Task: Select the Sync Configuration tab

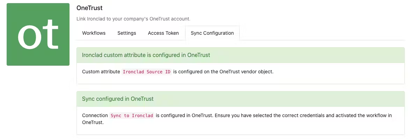Action: 212,33
